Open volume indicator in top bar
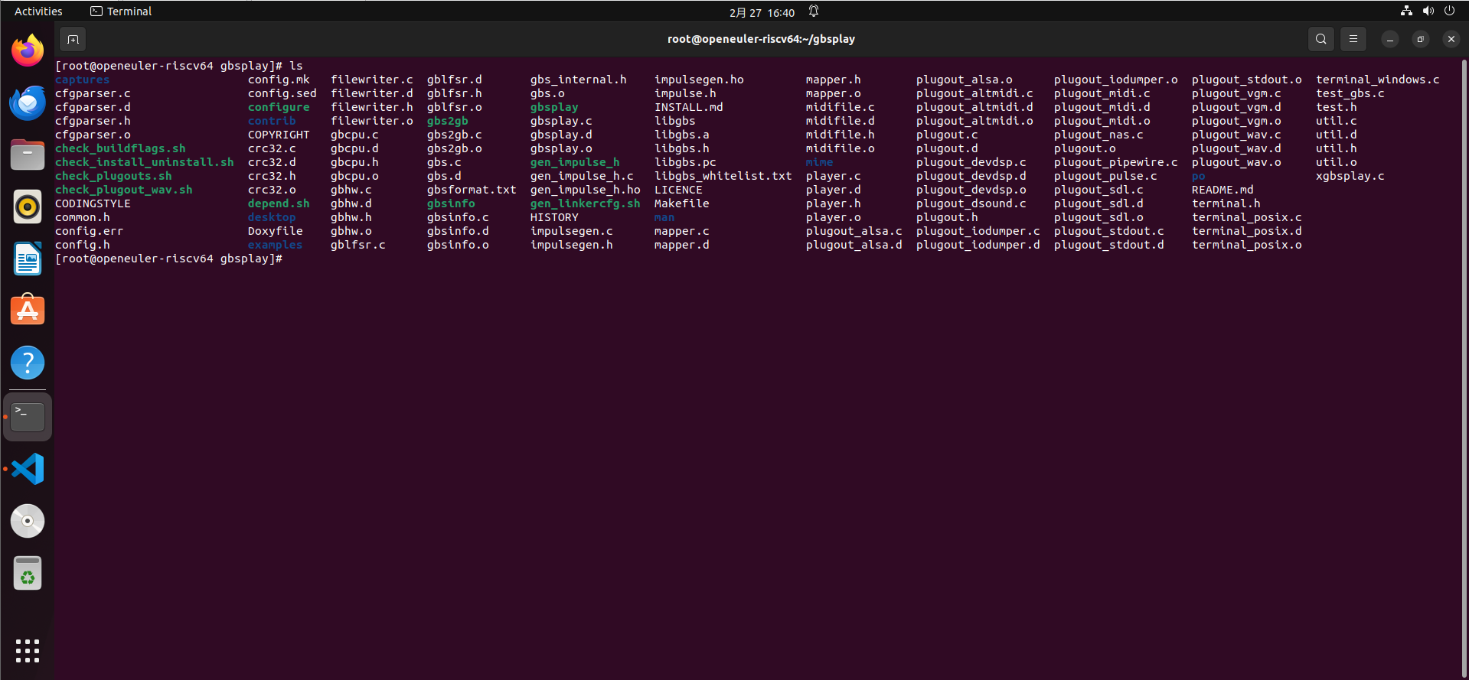1469x680 pixels. (1428, 11)
